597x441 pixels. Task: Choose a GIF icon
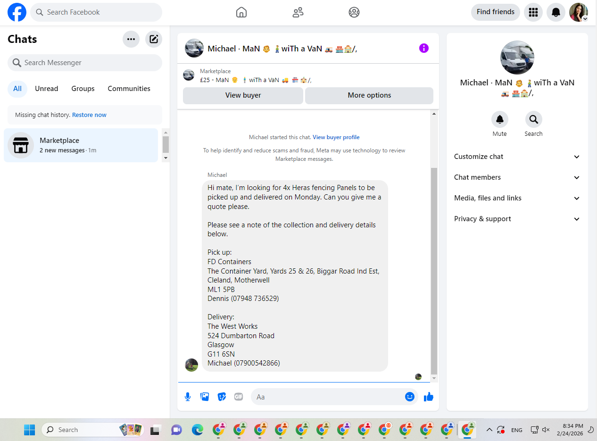[239, 397]
